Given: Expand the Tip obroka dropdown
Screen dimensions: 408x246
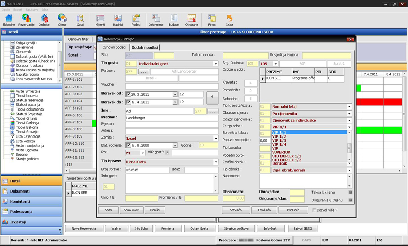Looking at the screenshot, I should 349,170.
